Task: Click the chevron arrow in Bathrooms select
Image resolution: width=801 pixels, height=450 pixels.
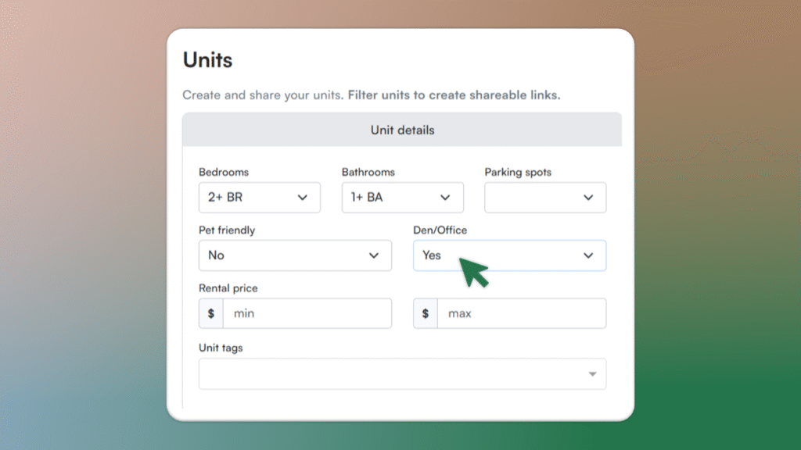Action: pos(446,198)
